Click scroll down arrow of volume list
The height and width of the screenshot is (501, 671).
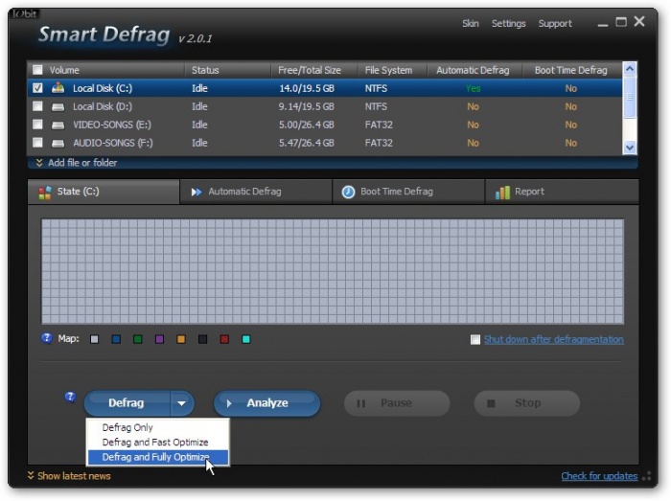[x=630, y=148]
